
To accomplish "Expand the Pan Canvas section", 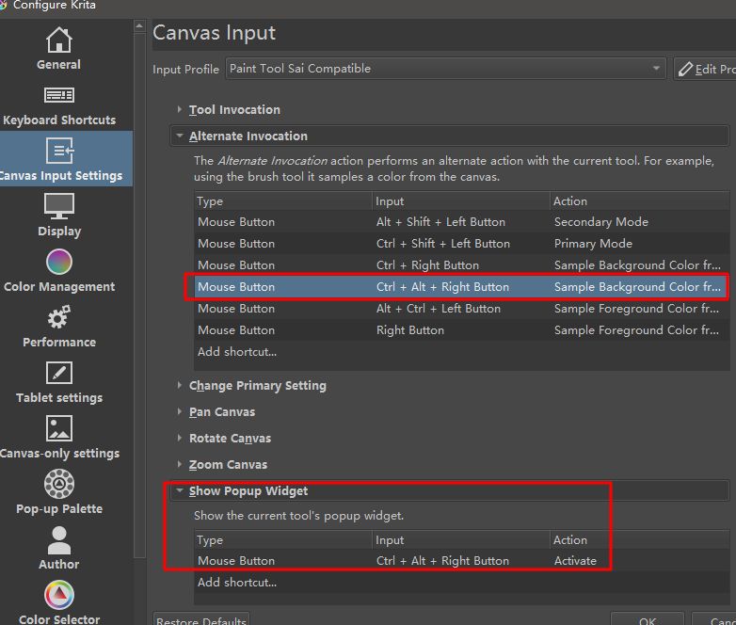I will tap(221, 412).
